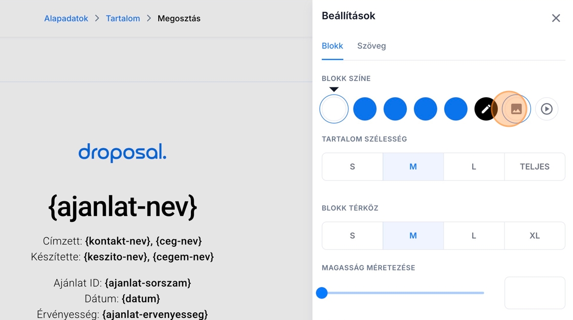Open the Blokk tab

point(333,46)
